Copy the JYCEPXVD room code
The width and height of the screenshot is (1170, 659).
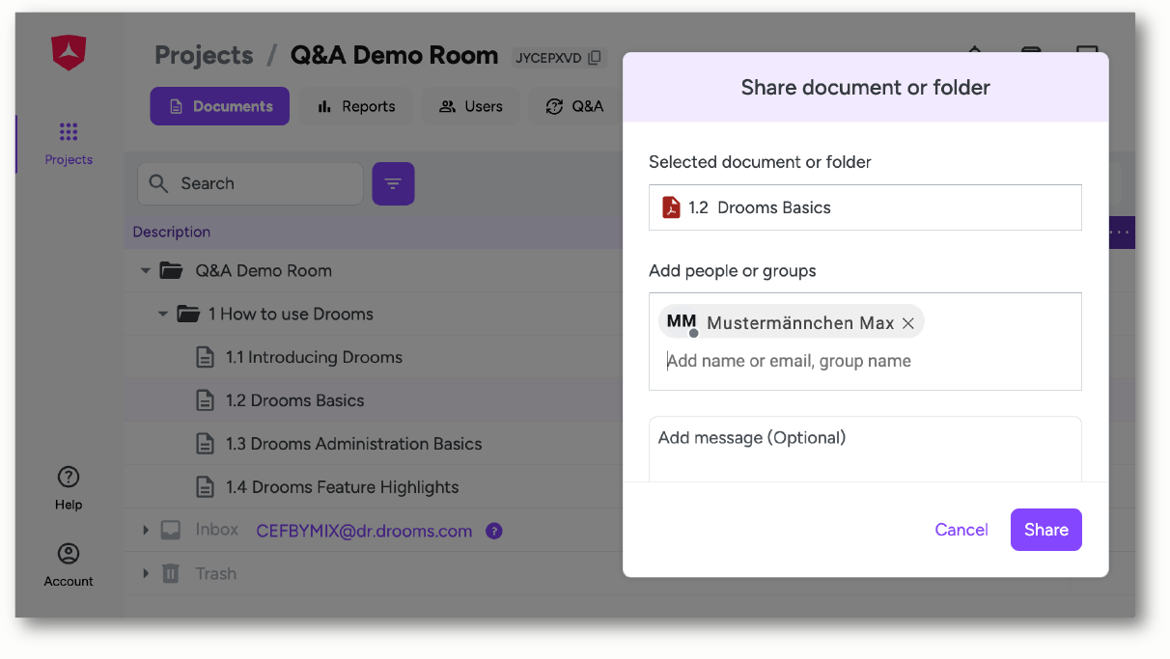tap(595, 58)
